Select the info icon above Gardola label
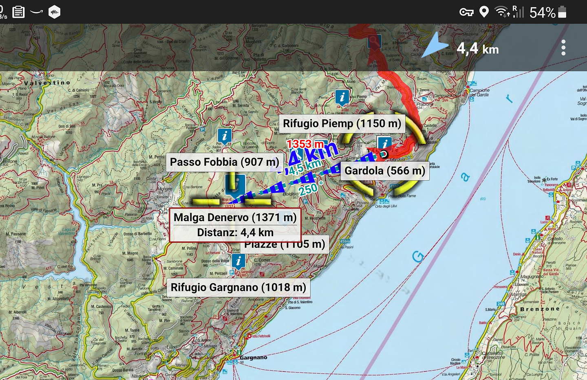 tap(385, 144)
